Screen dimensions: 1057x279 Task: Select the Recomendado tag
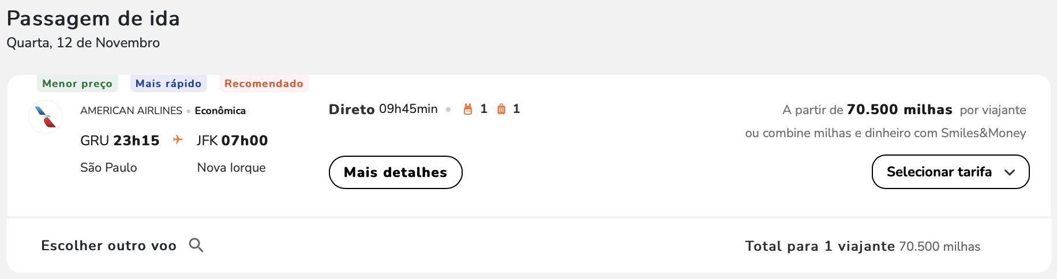[x=264, y=84]
